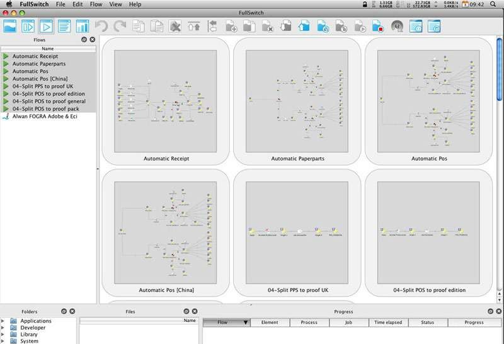
Task: Open the Edit menu
Action: (x=77, y=4)
